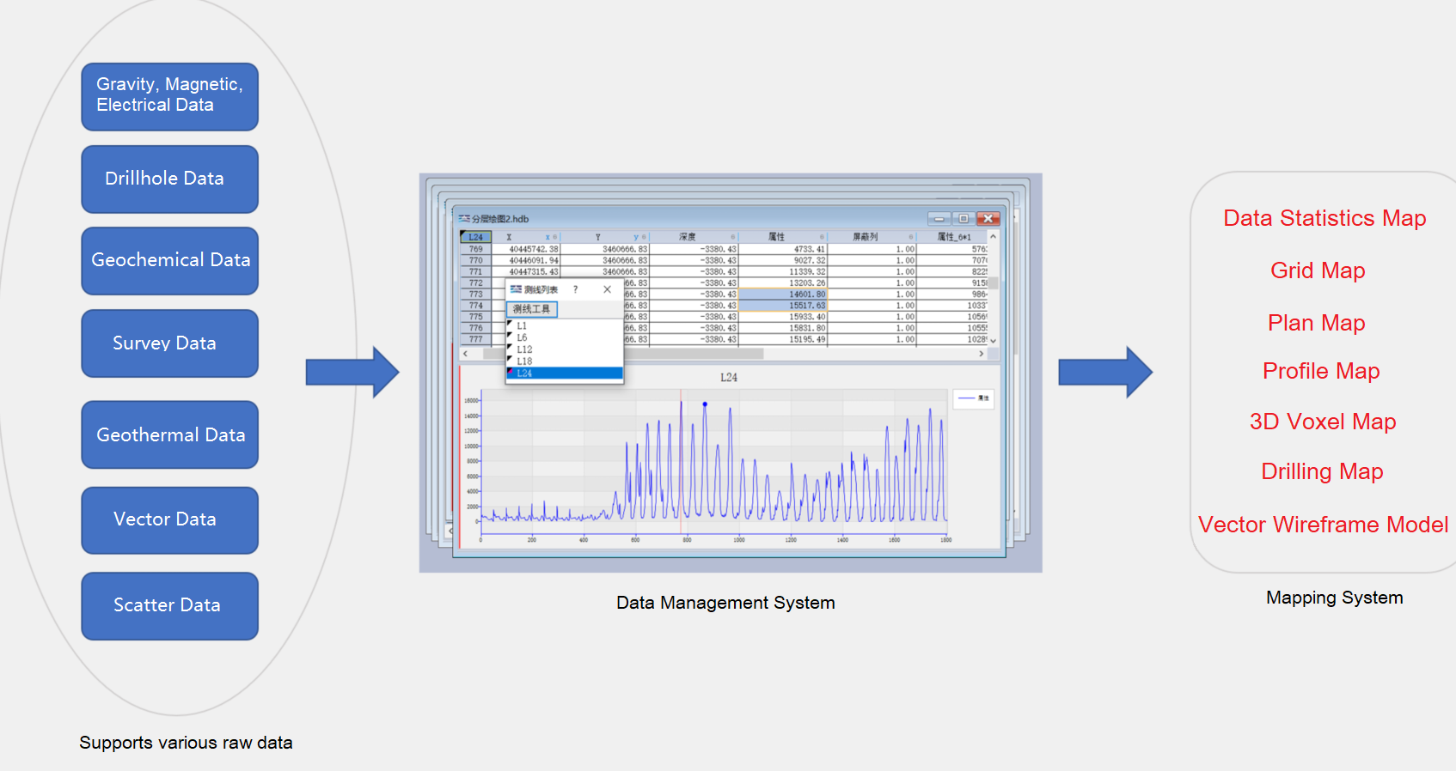
Task: Click the Drilling Map label
Action: [1322, 471]
